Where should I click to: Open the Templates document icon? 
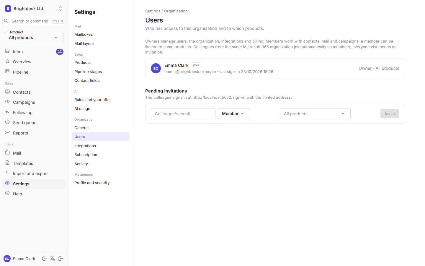click(x=7, y=163)
